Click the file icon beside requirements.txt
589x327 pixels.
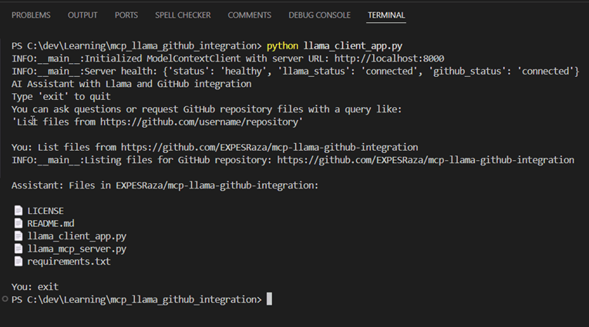[18, 262]
